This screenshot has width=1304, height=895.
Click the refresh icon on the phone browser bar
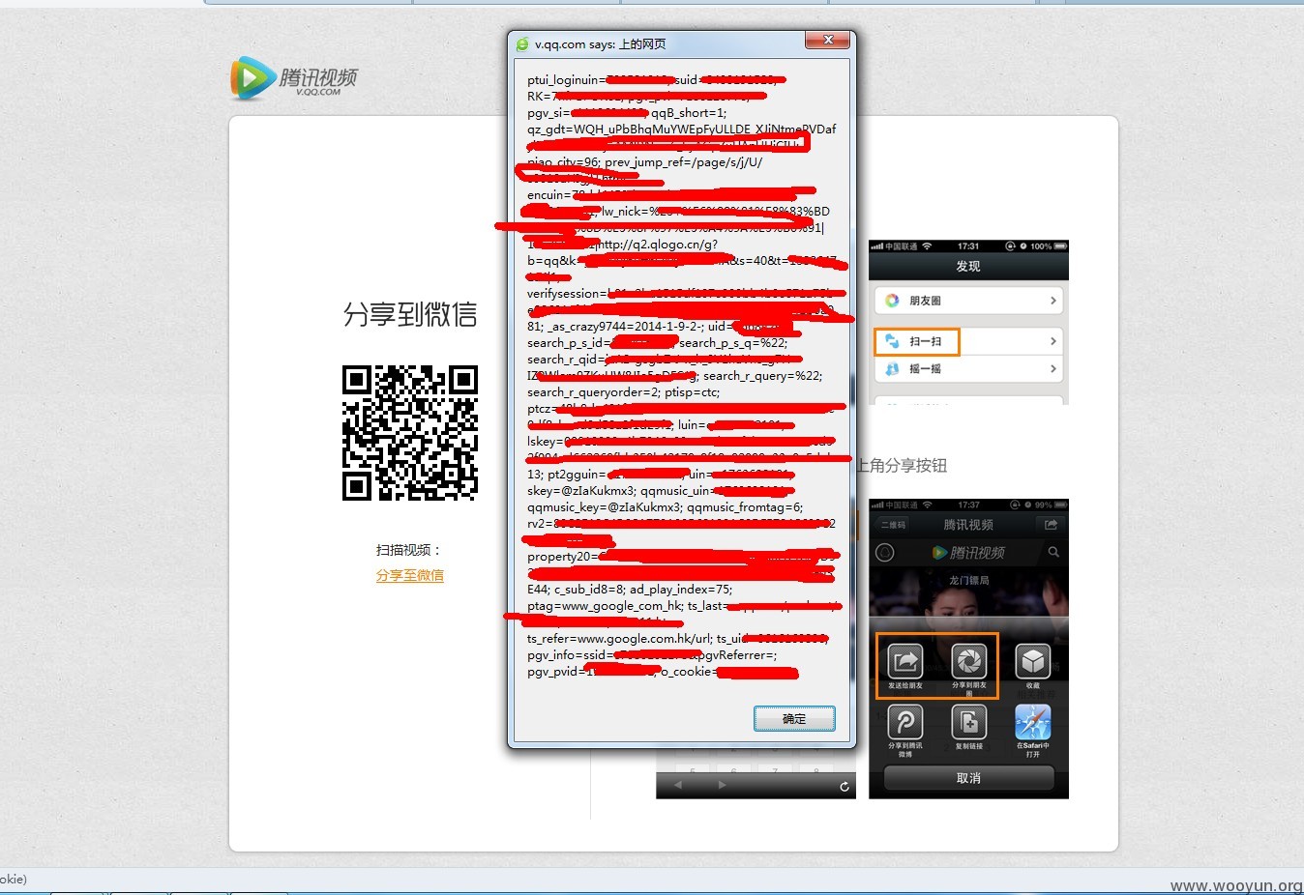pyautogui.click(x=845, y=787)
